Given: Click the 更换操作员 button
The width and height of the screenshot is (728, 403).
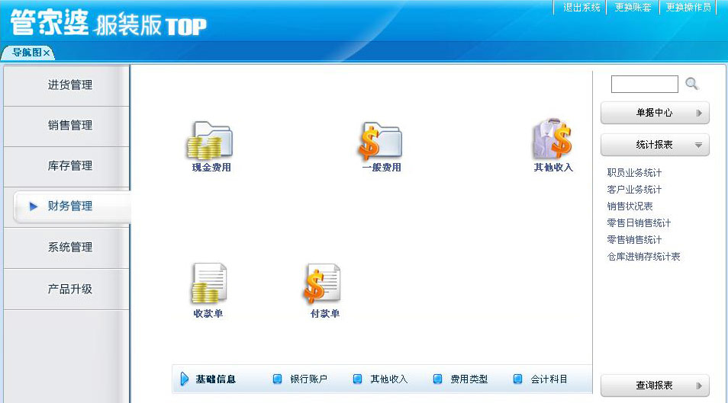Looking at the screenshot, I should click(688, 8).
